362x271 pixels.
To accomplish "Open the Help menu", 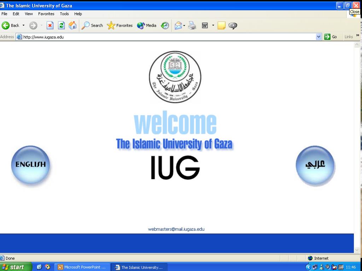I will pyautogui.click(x=78, y=14).
